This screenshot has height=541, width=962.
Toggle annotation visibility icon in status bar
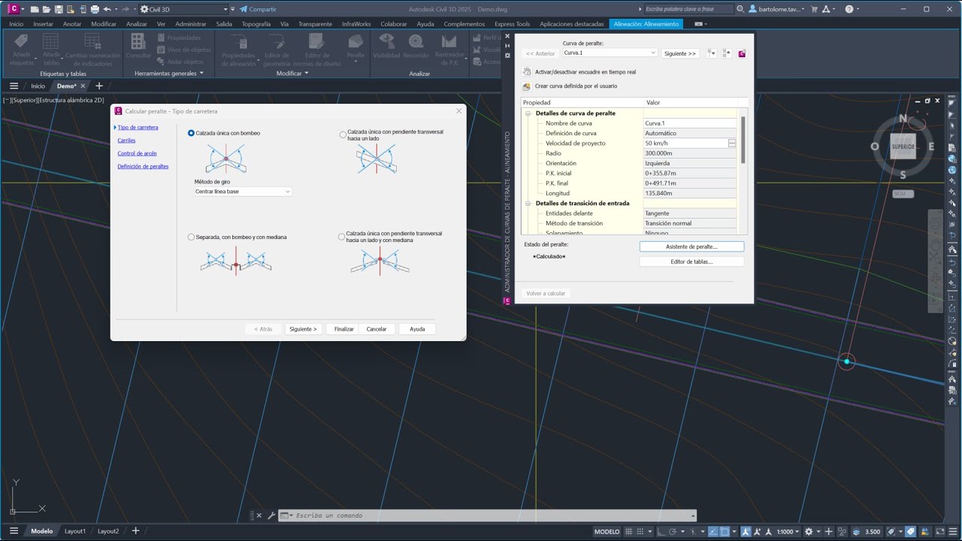pos(748,531)
